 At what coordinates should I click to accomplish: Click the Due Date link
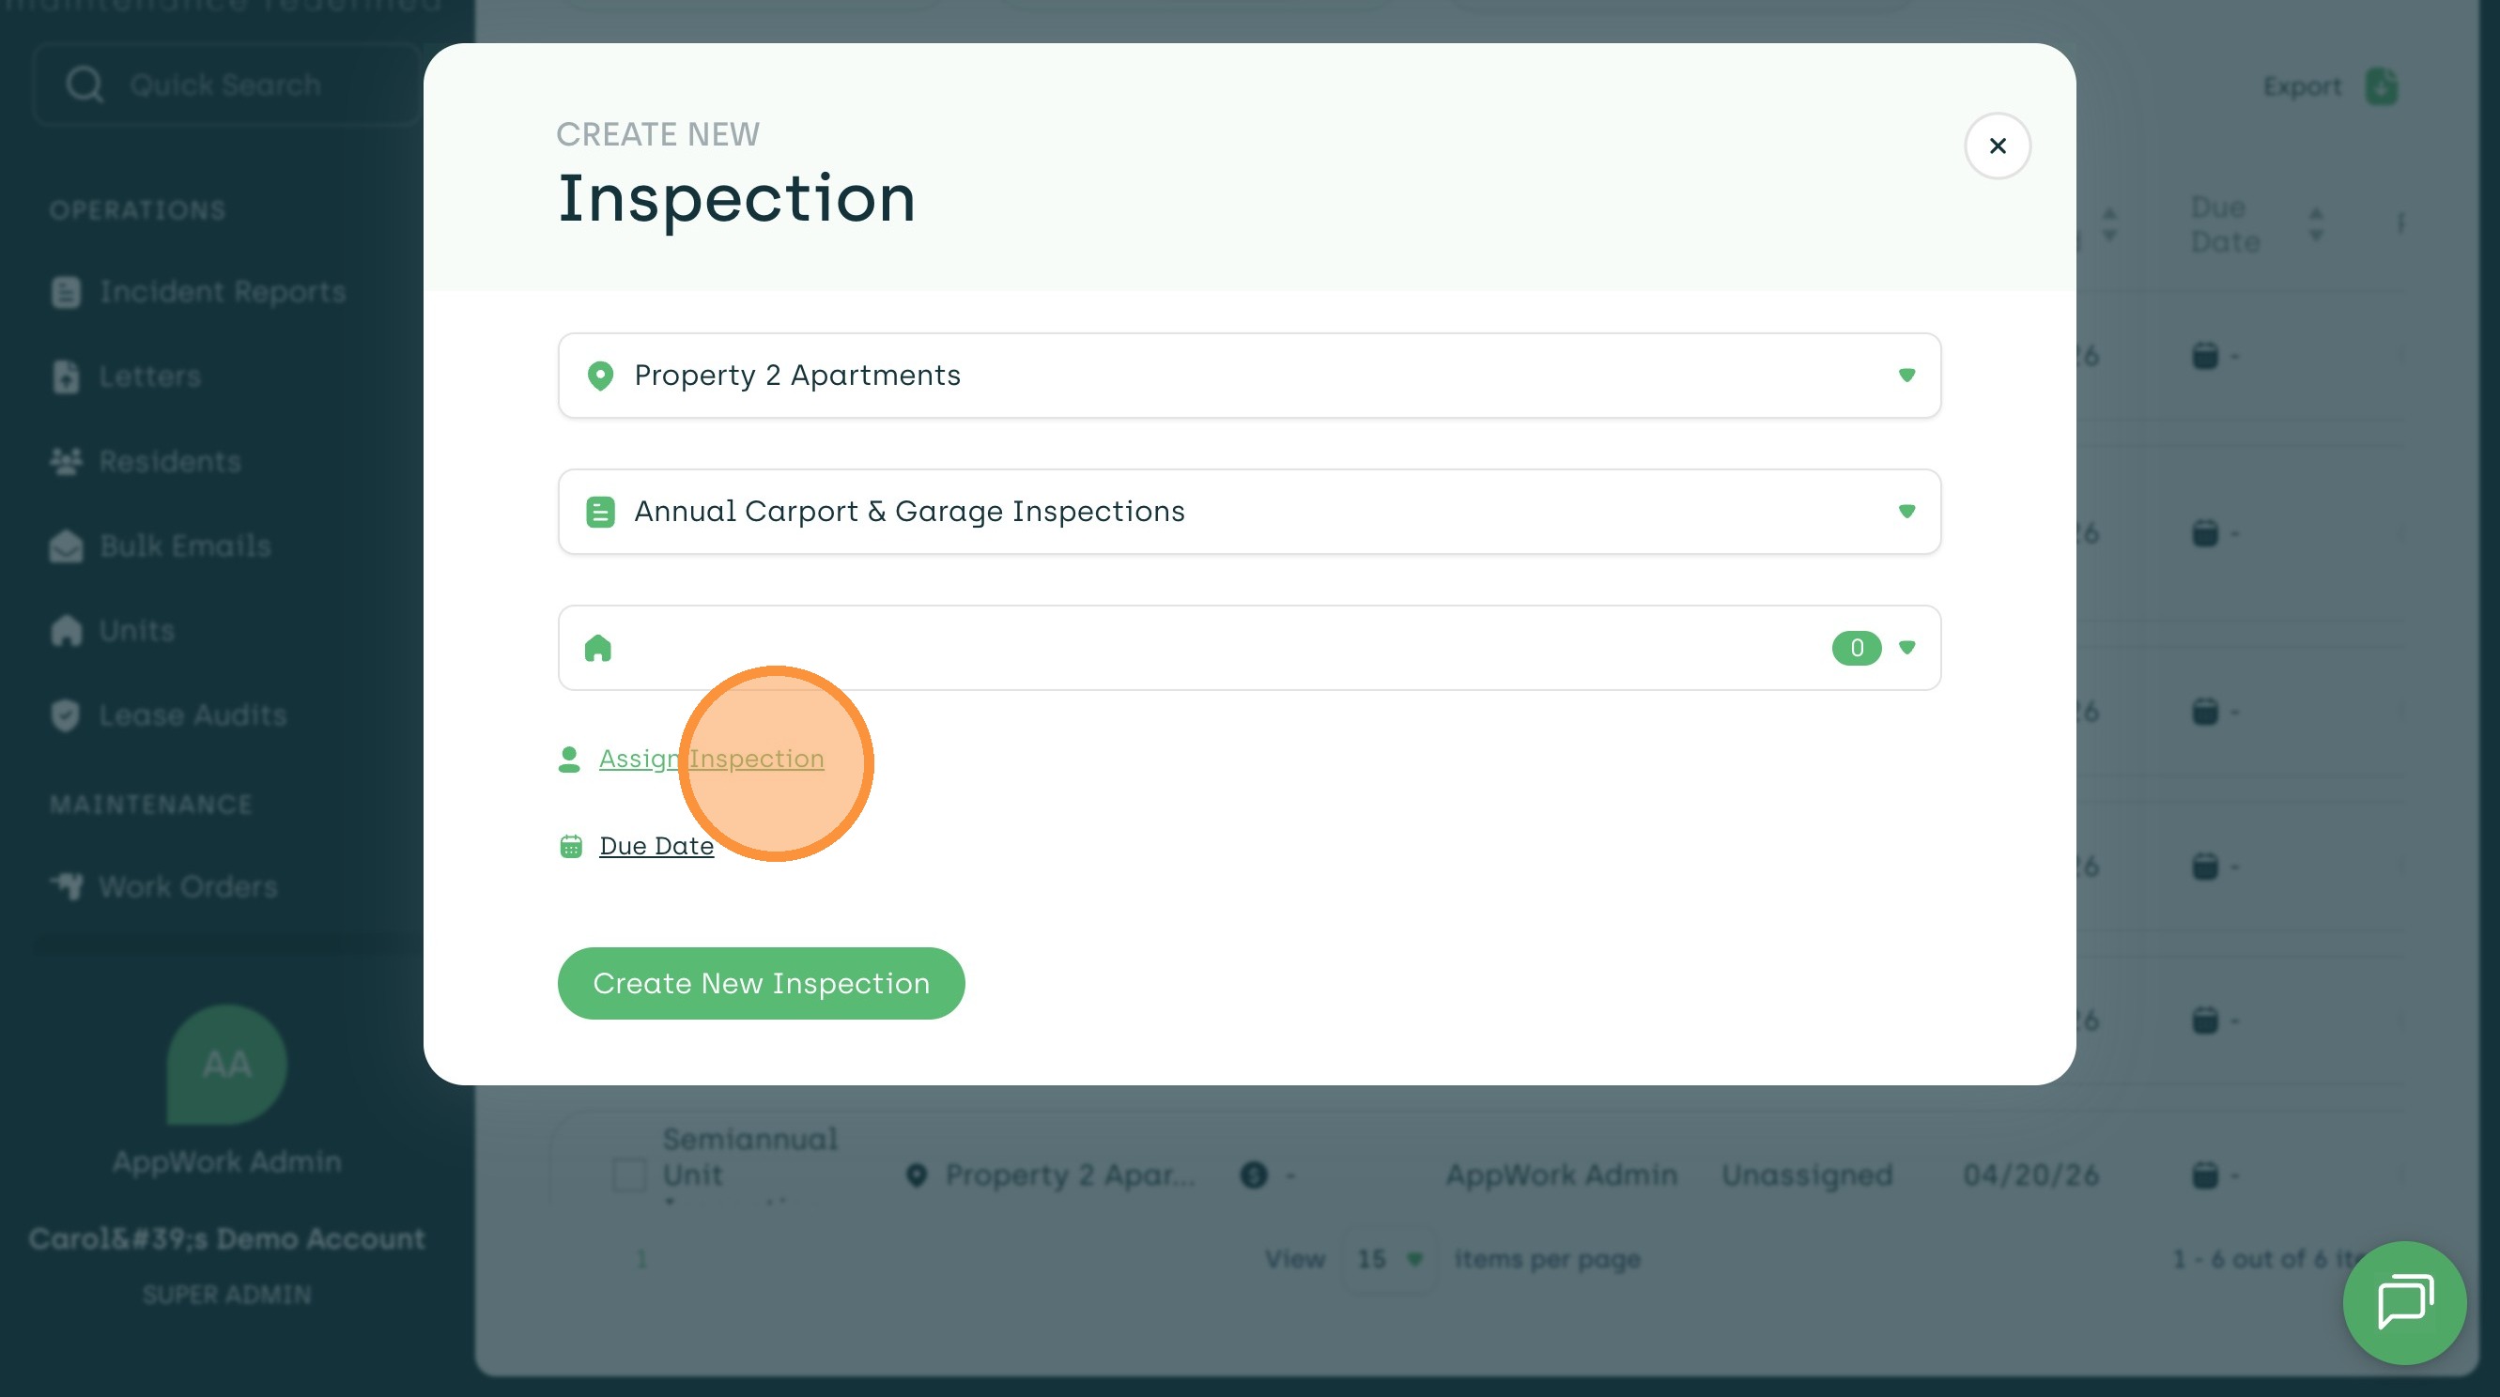tap(656, 846)
